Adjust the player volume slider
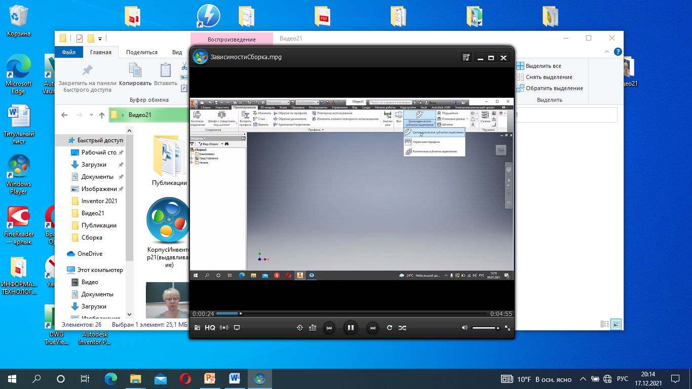 [x=486, y=328]
